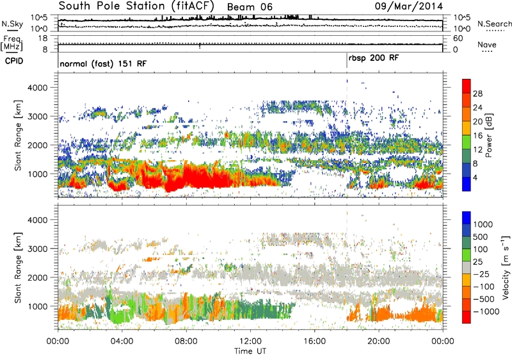Click the "Time UT" axis title

(x=250, y=351)
